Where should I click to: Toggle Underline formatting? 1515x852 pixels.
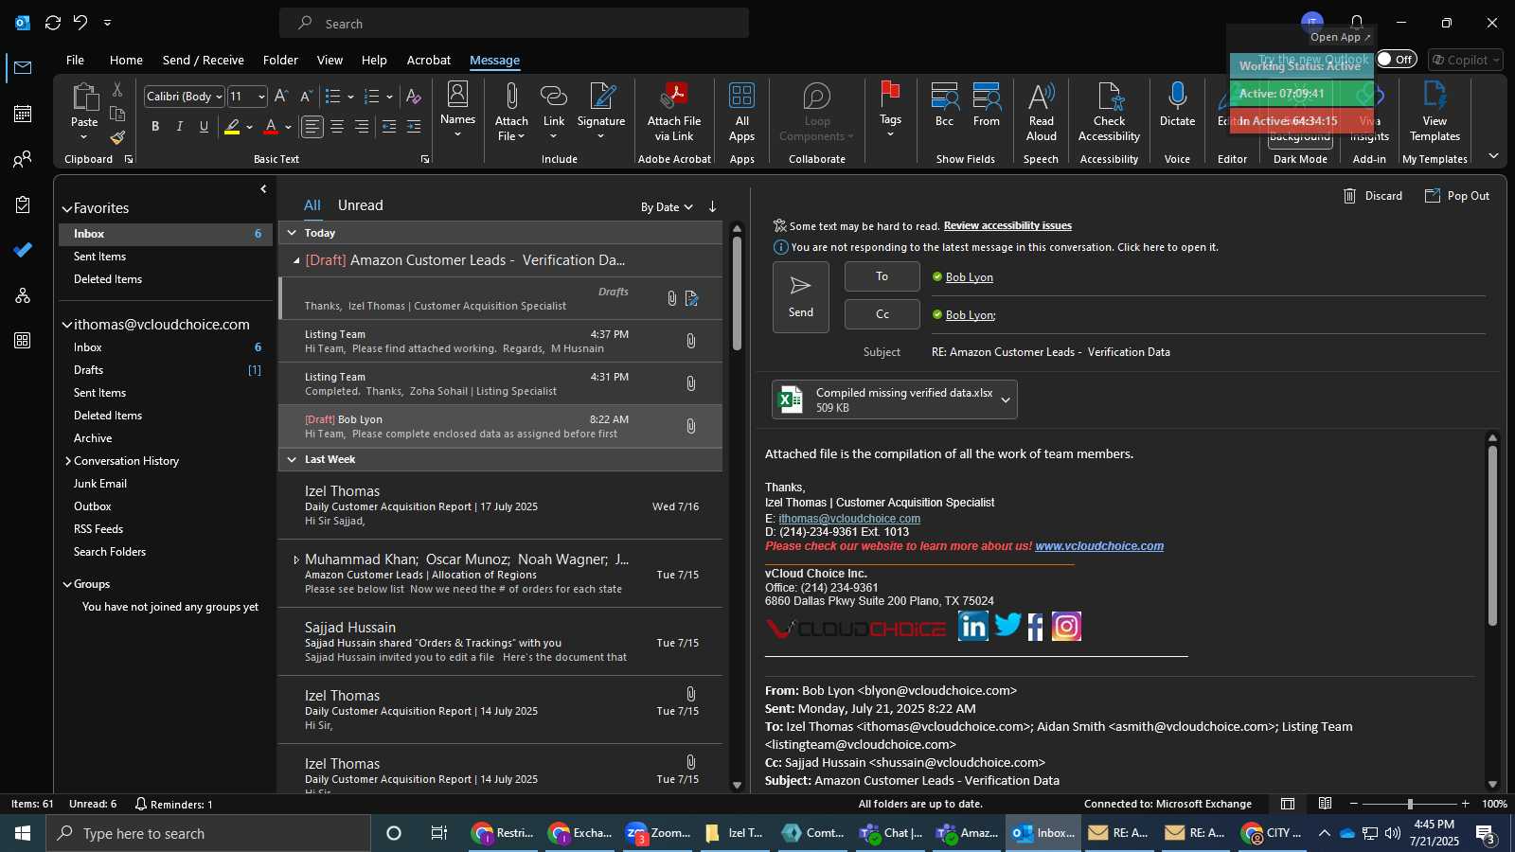pos(204,127)
